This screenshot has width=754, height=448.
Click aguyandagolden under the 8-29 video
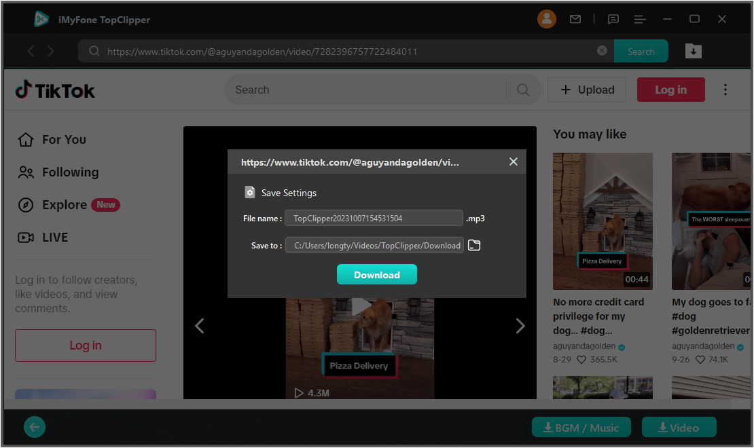[584, 346]
